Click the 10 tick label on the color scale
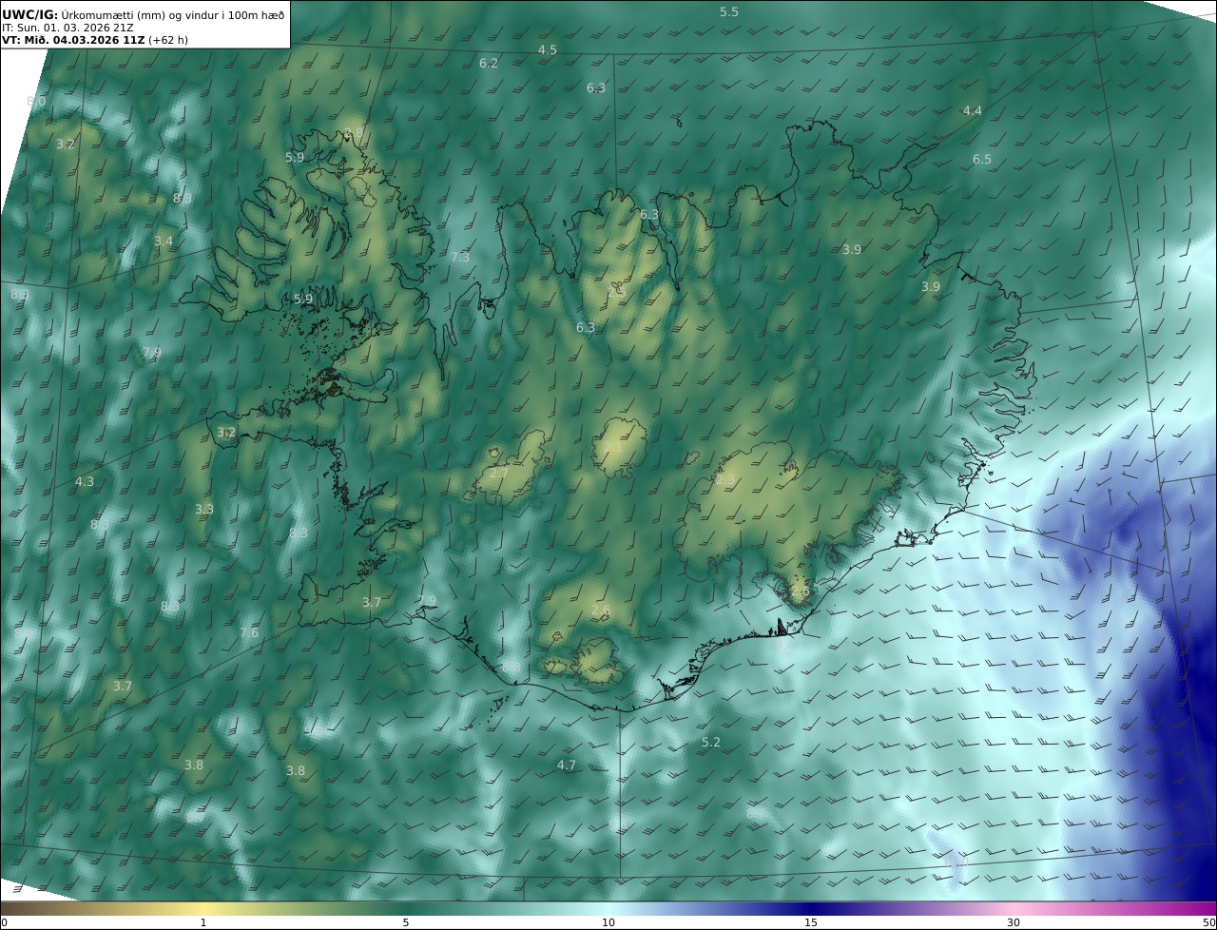The height and width of the screenshot is (930, 1217). pos(608,922)
